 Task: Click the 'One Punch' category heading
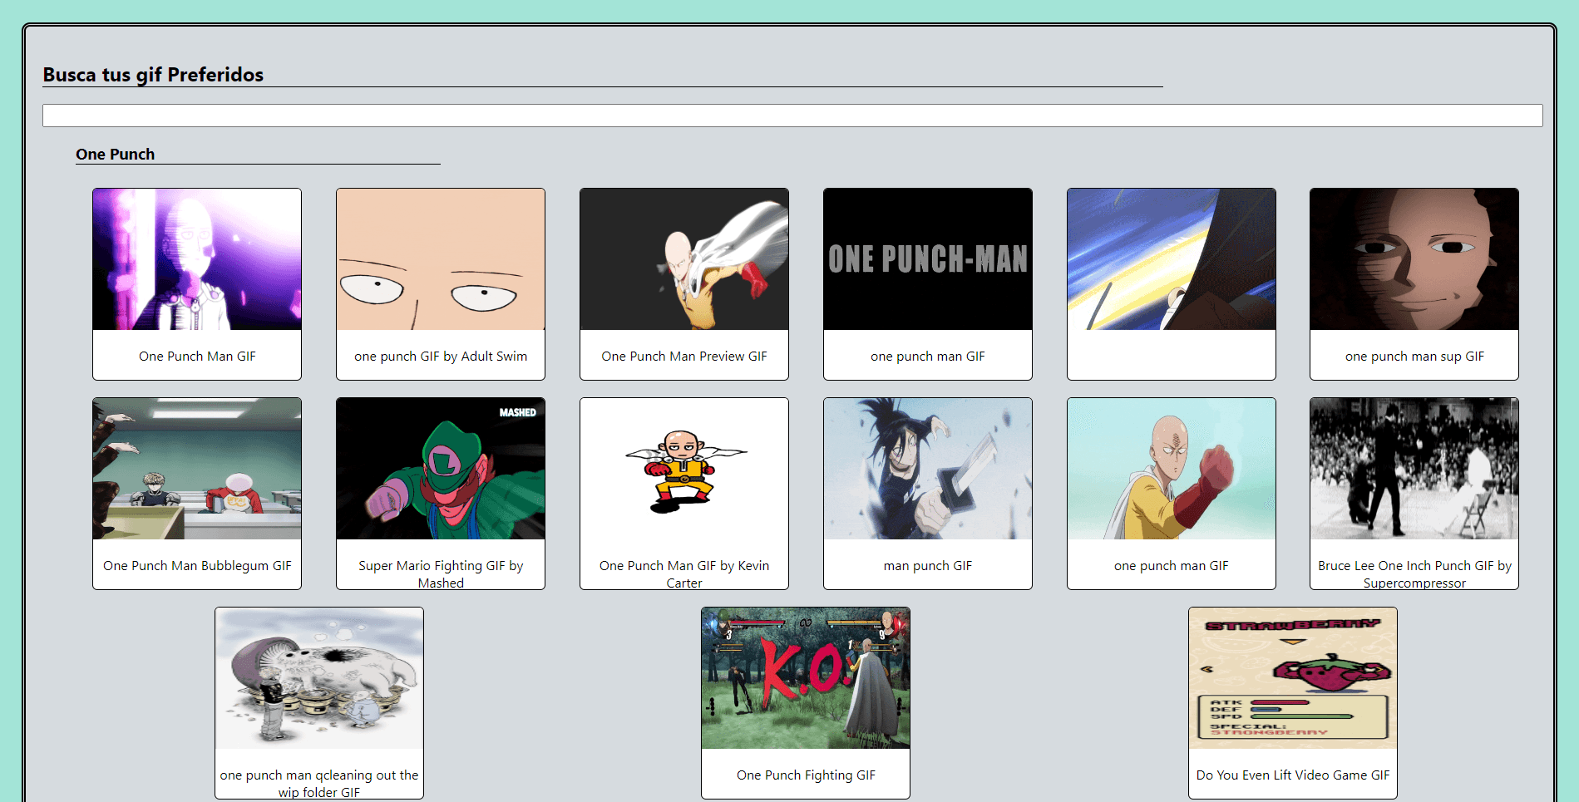point(115,154)
